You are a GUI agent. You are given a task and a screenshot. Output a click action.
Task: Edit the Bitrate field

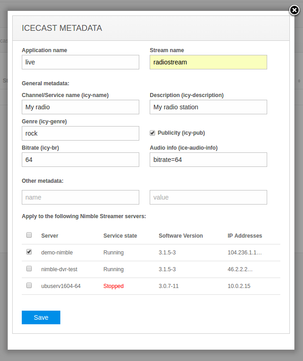80,160
